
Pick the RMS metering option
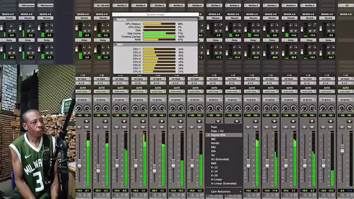(x=214, y=163)
